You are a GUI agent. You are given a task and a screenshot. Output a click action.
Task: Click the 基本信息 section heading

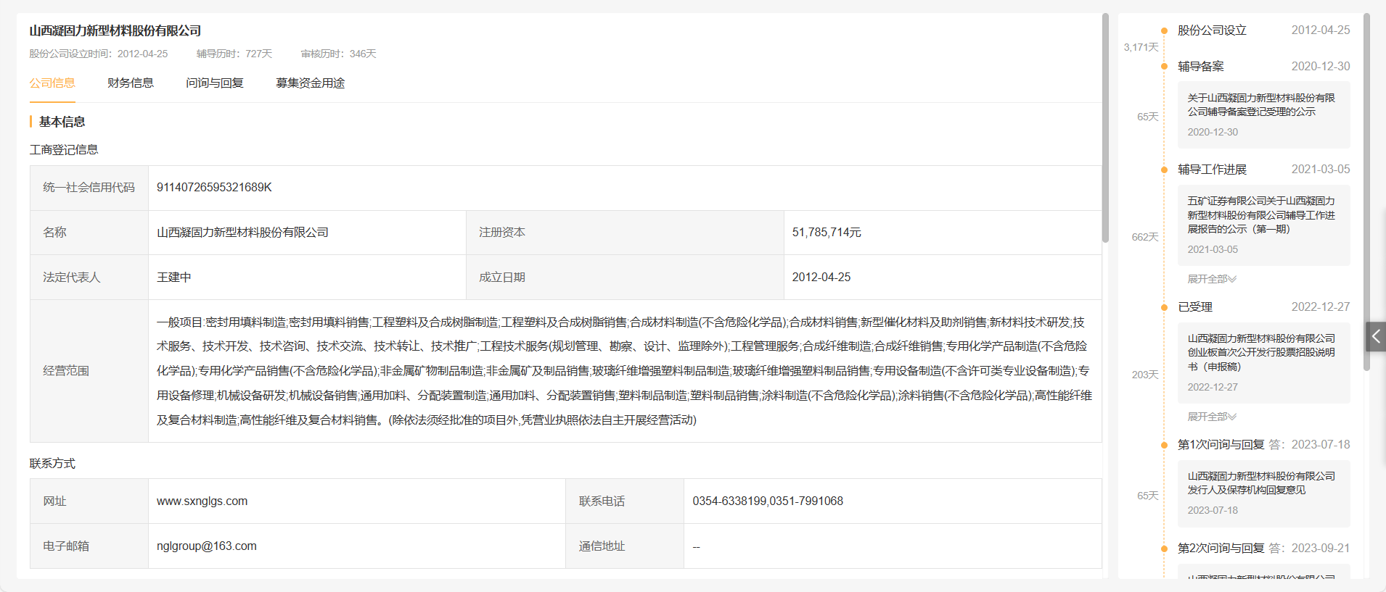62,122
